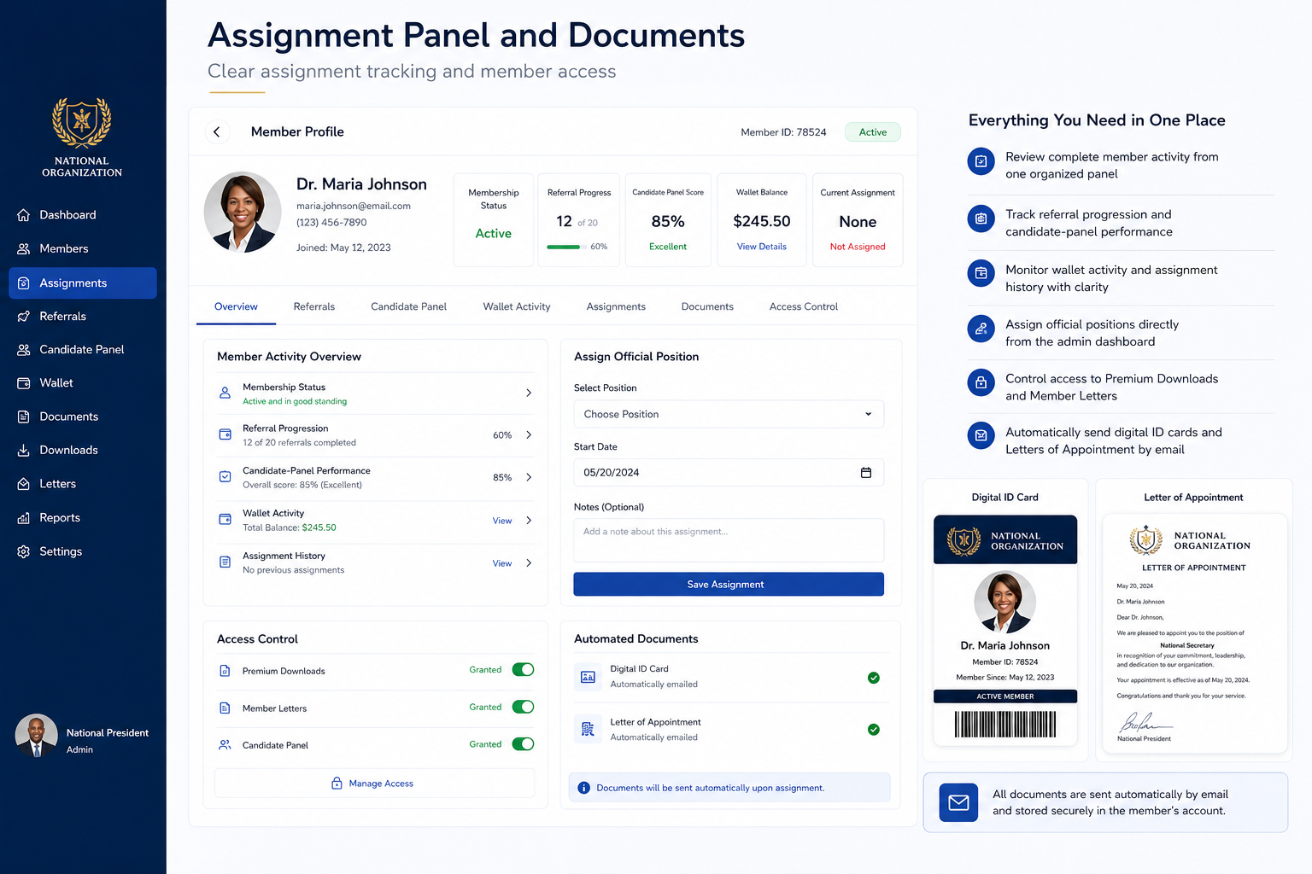Click the Manage Access button

tap(374, 784)
